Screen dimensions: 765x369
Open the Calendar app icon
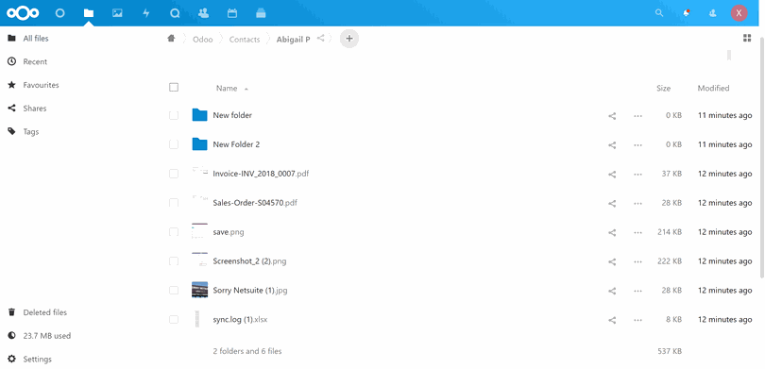[x=232, y=13]
